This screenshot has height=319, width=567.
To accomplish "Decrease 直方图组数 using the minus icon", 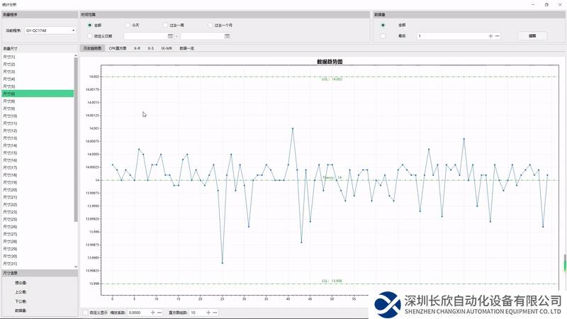I will pyautogui.click(x=215, y=312).
